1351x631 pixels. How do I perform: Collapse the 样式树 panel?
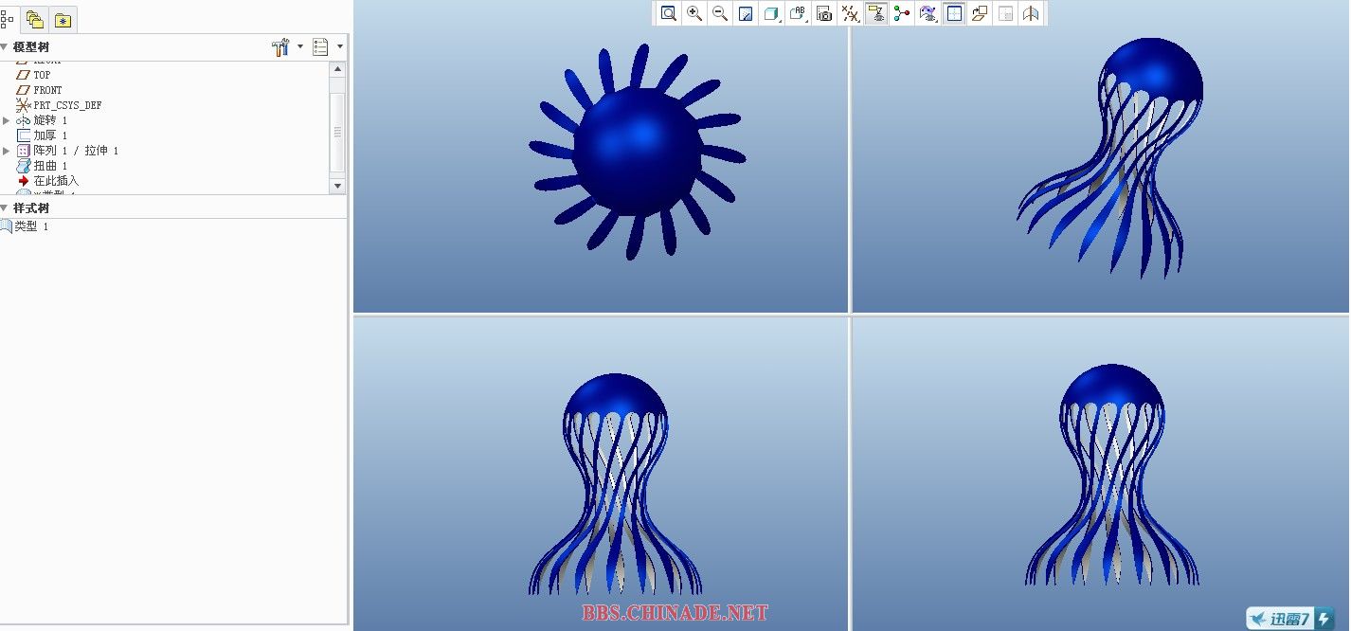[x=4, y=207]
